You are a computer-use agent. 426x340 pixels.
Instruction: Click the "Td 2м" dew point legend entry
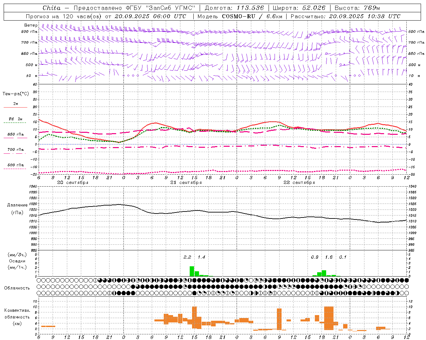click(16, 119)
